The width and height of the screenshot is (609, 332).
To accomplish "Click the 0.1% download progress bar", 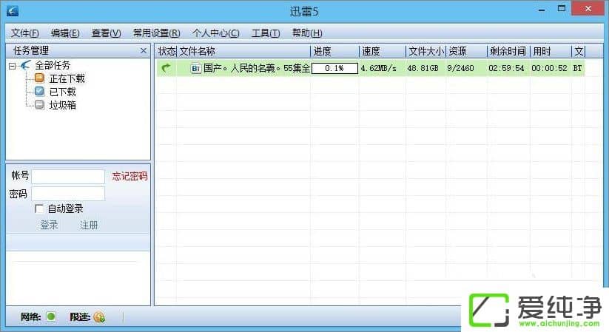I will [334, 68].
